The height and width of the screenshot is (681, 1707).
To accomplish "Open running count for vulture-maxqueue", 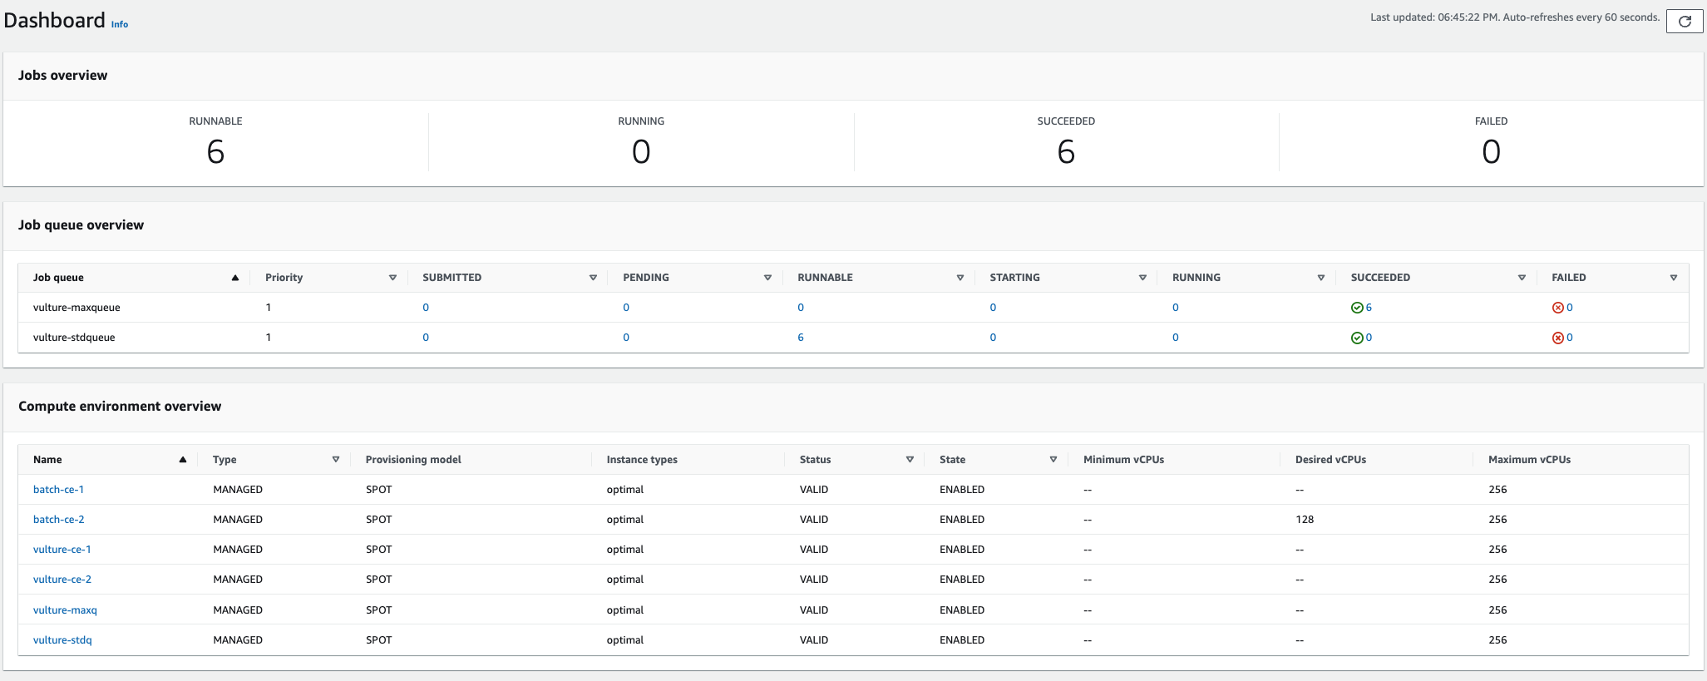I will pos(1176,308).
